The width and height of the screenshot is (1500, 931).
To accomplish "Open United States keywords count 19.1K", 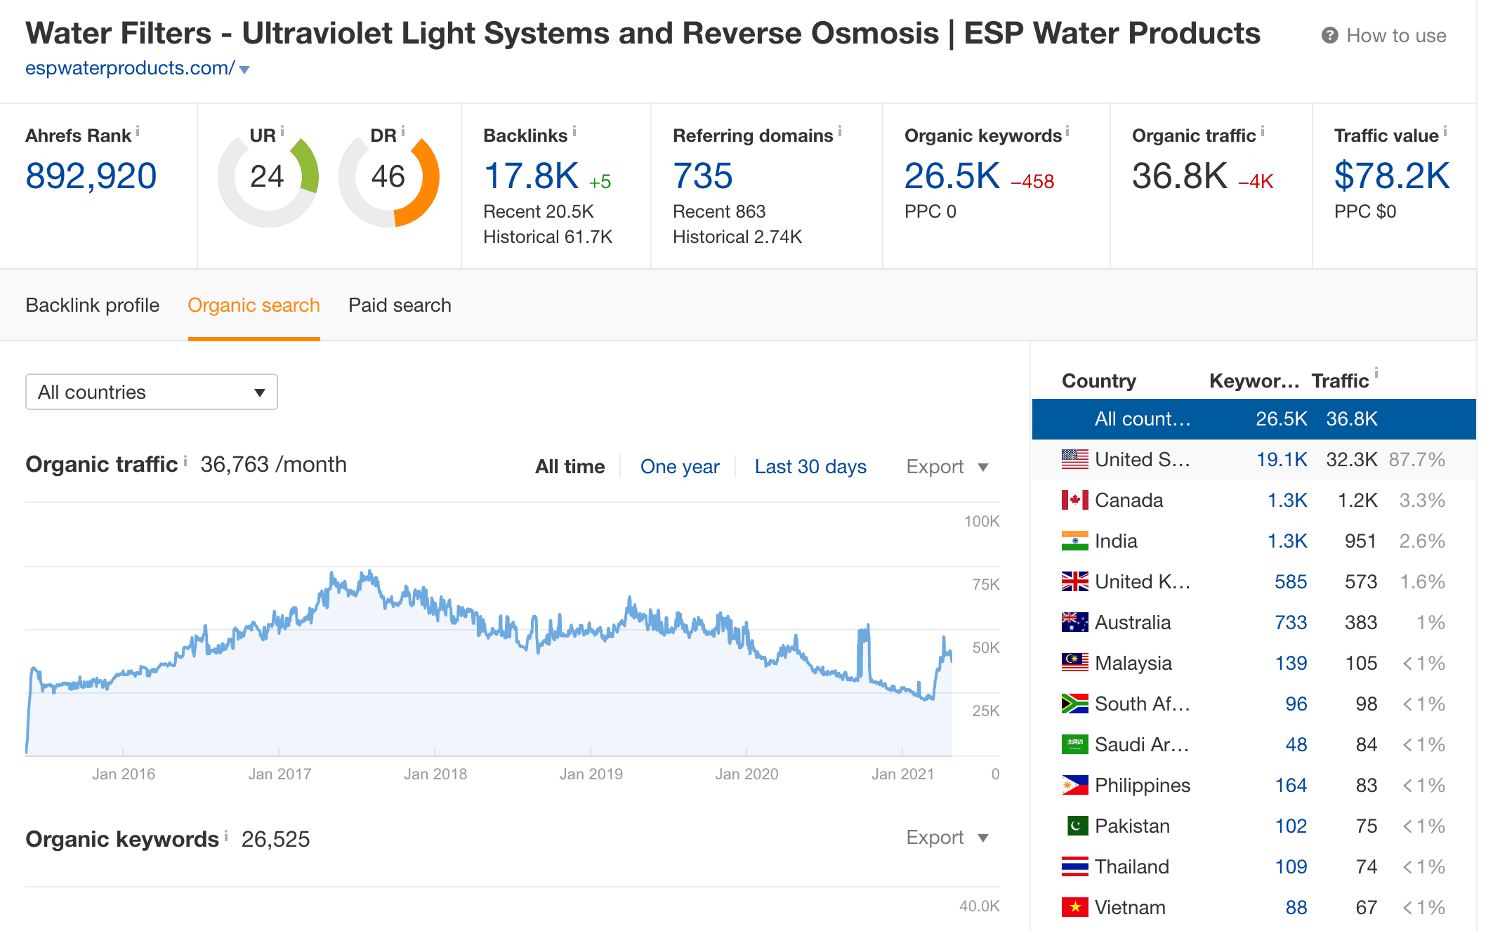I will [x=1282, y=460].
